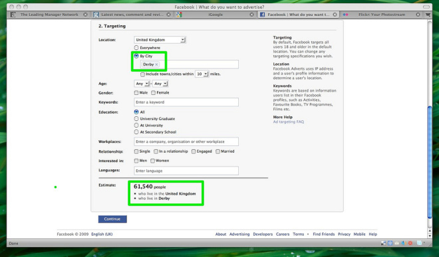Close the iGoogle tab
The width and height of the screenshot is (439, 257).
pos(251,15)
